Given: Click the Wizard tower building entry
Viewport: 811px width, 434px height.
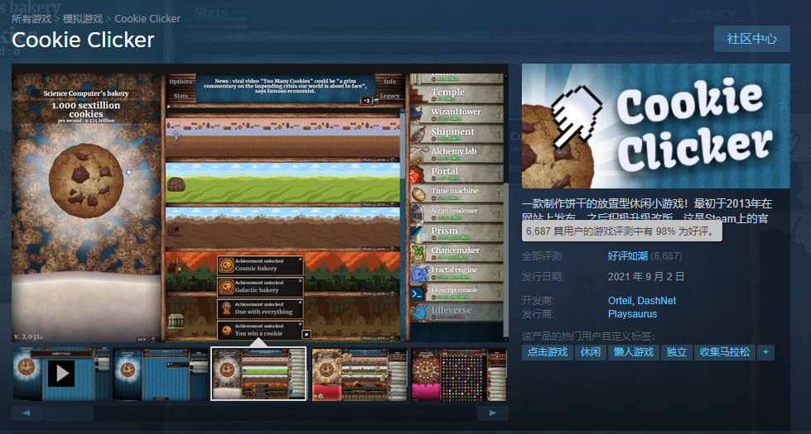Looking at the screenshot, I should click(x=457, y=113).
